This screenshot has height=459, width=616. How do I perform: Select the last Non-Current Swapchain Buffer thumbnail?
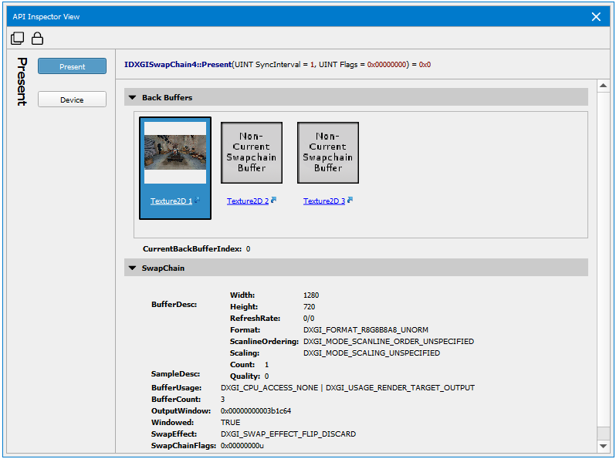click(328, 153)
